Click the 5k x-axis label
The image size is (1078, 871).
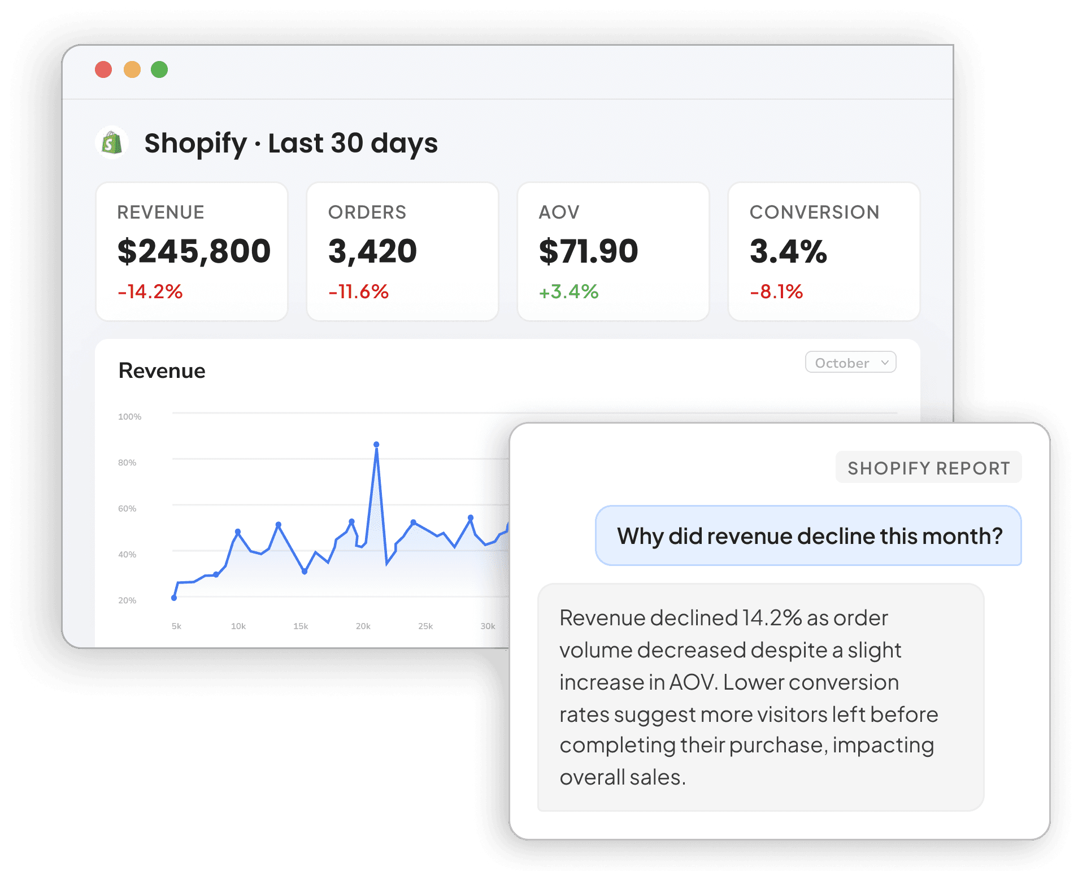(x=176, y=626)
